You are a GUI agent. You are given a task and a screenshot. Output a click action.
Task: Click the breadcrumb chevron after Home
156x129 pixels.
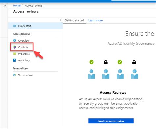23,5
